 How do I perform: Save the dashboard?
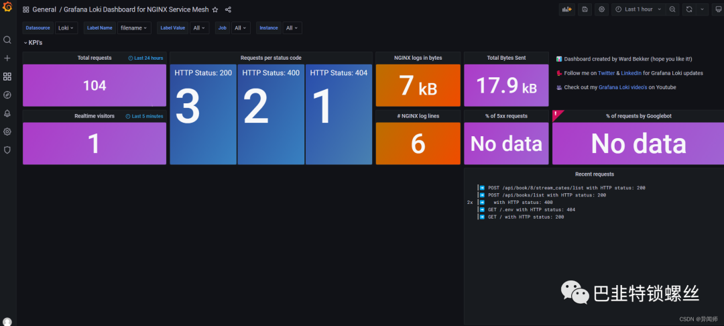[x=585, y=9]
